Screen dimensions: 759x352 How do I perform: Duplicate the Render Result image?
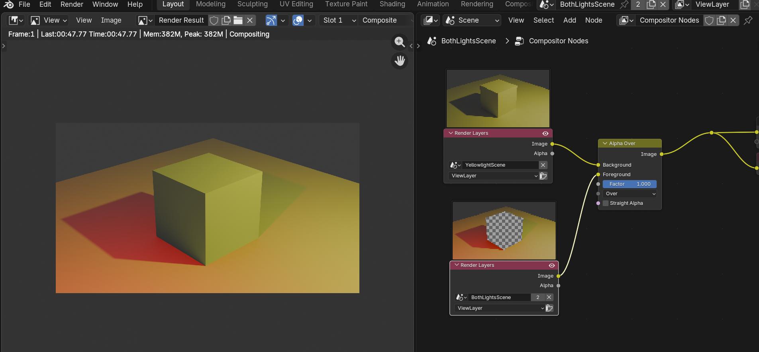[x=226, y=20]
